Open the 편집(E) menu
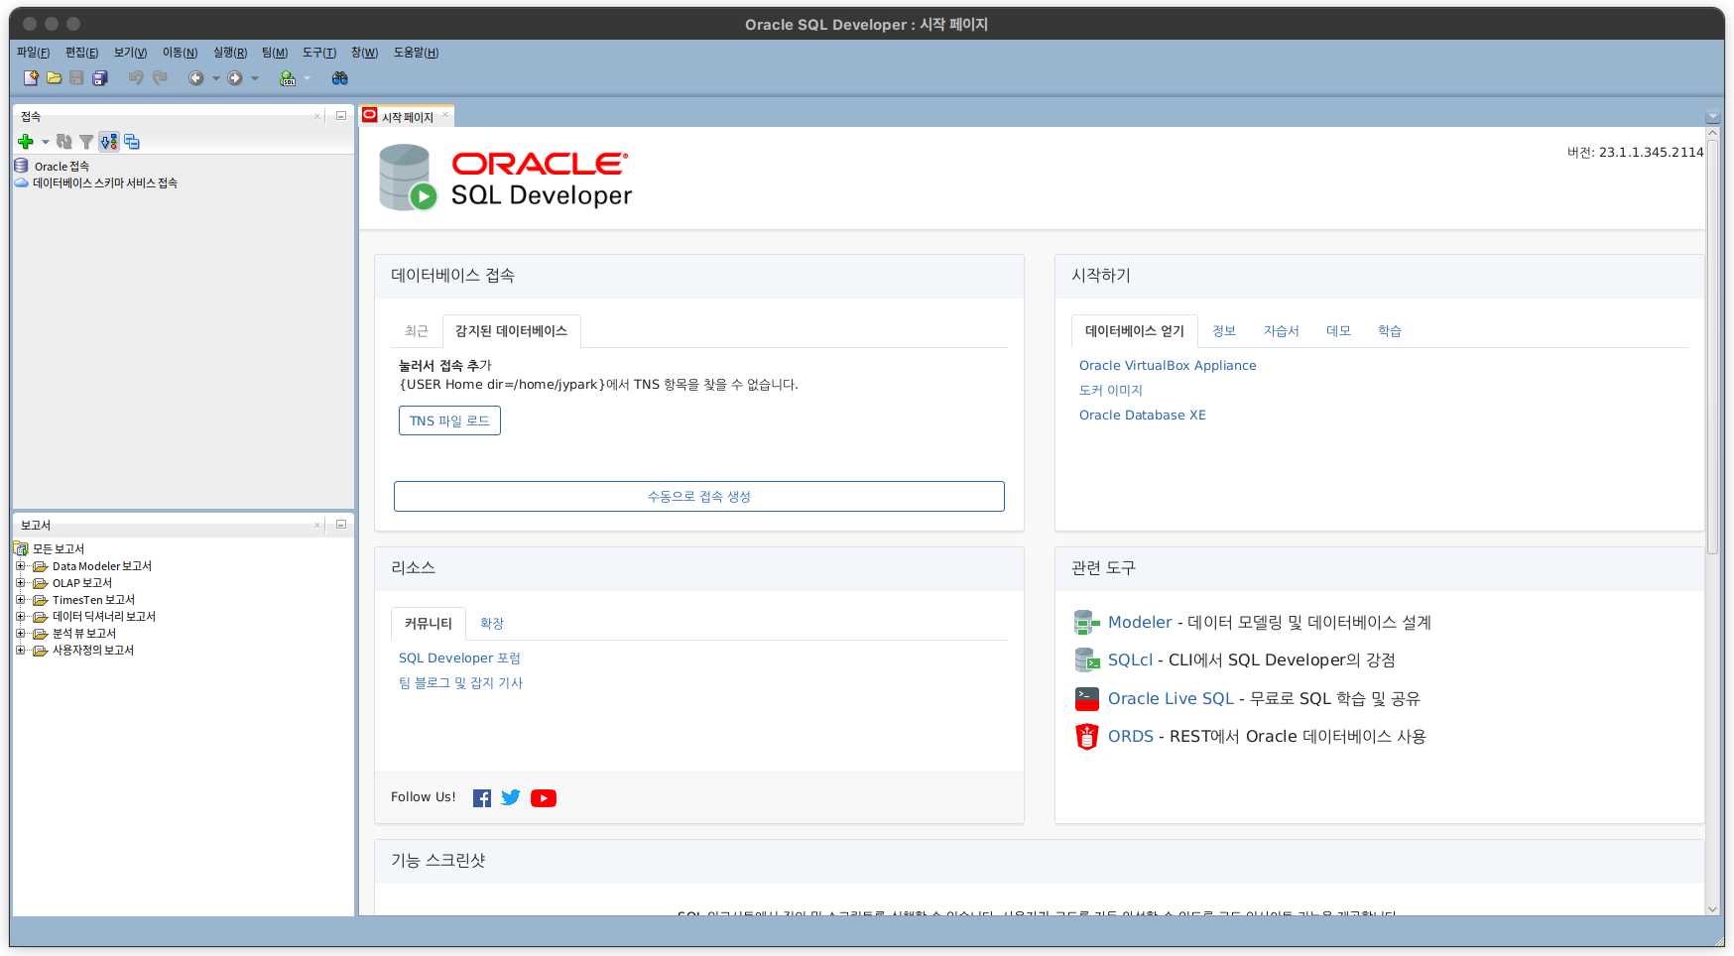The width and height of the screenshot is (1734, 956). pyautogui.click(x=81, y=53)
